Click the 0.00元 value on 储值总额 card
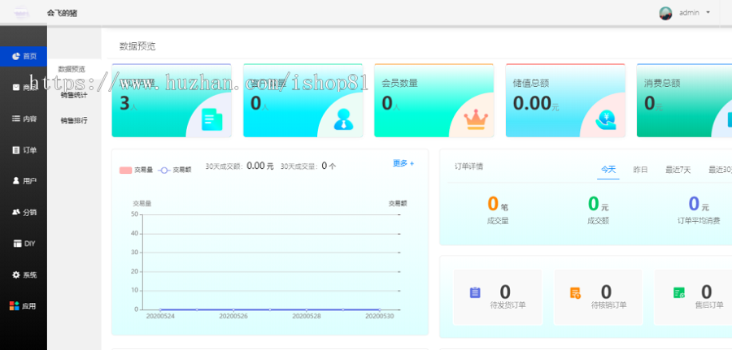 click(536, 103)
